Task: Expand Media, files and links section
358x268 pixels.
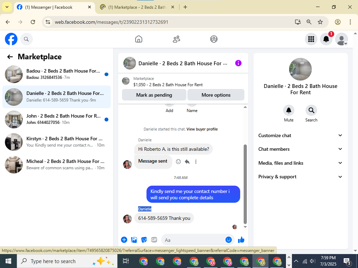Action: click(x=300, y=163)
